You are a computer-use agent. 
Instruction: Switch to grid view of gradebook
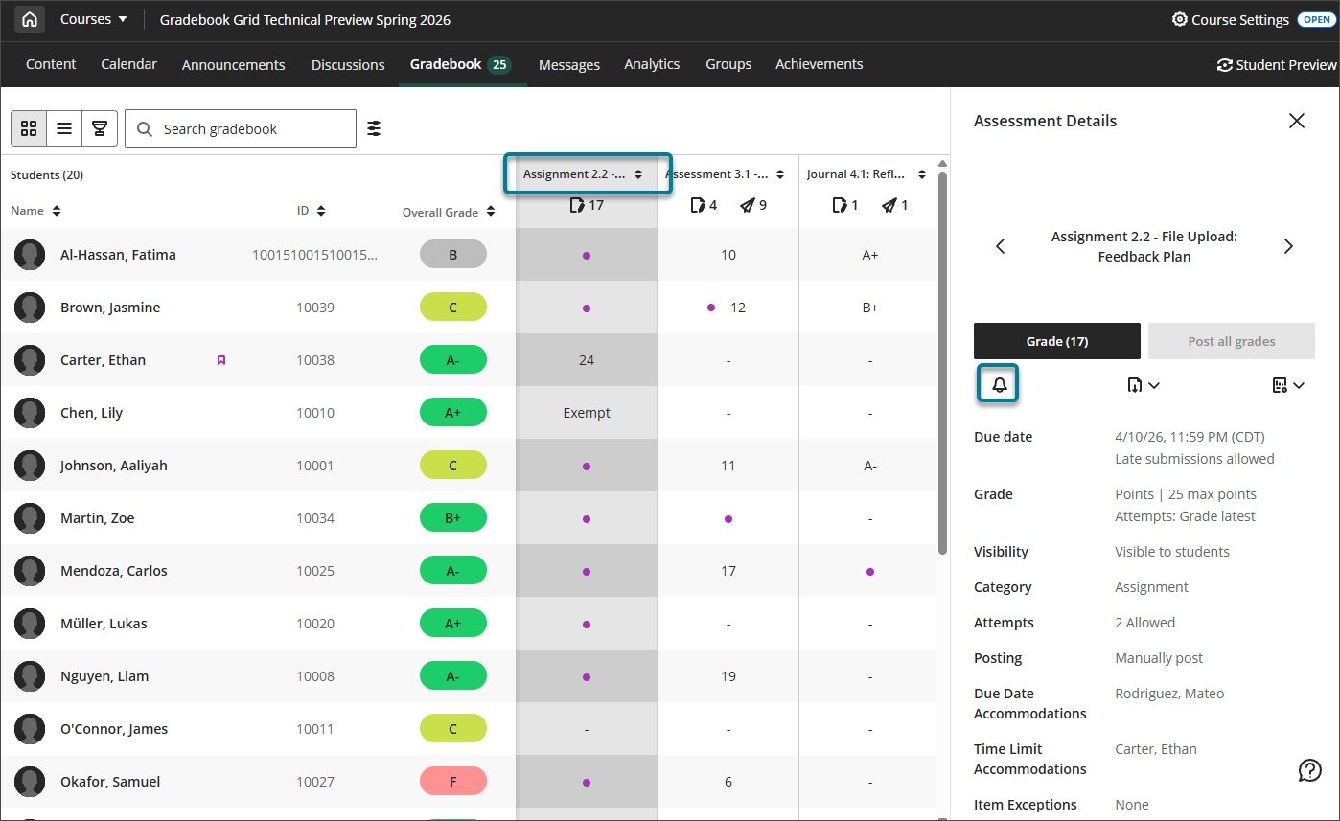29,128
